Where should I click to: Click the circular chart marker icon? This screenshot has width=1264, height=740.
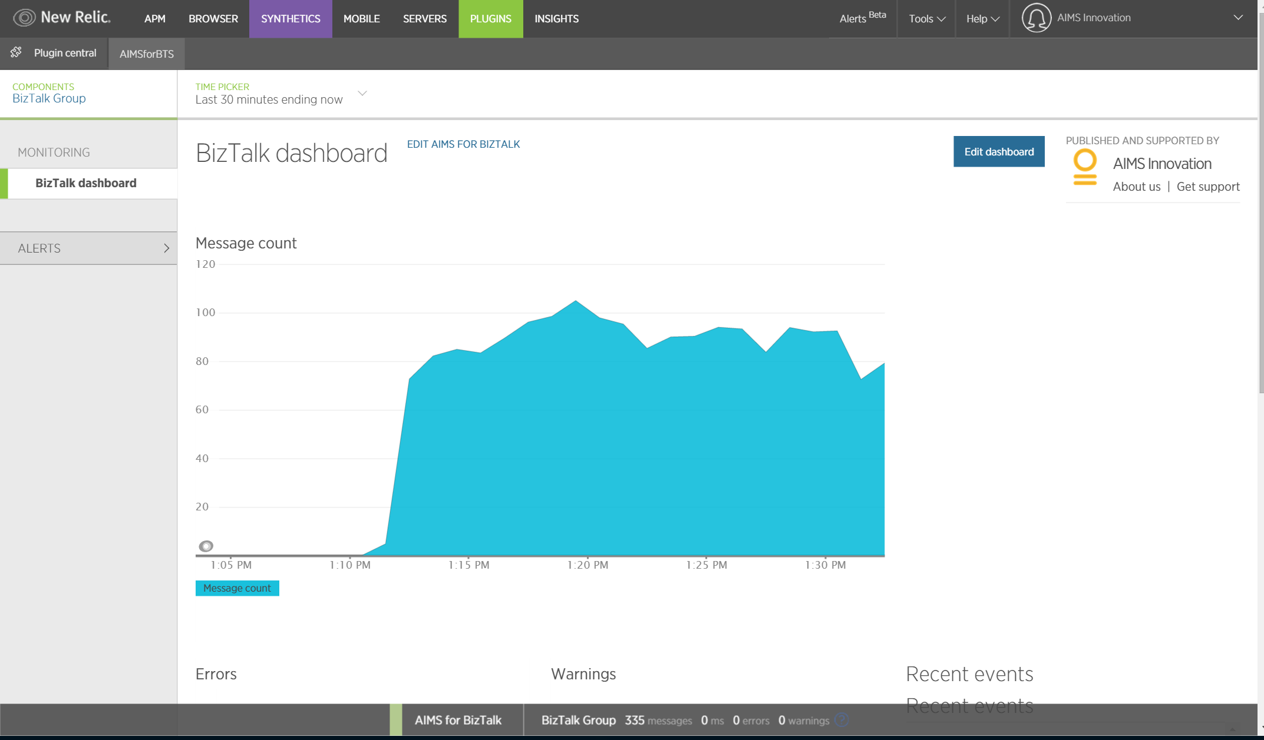(x=206, y=546)
